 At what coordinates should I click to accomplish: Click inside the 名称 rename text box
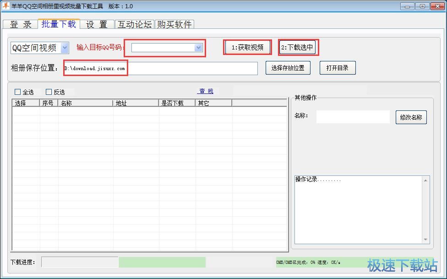tap(353, 117)
